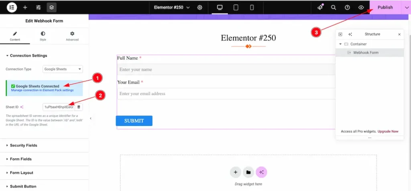Open the Connection Type dropdown

click(63, 69)
